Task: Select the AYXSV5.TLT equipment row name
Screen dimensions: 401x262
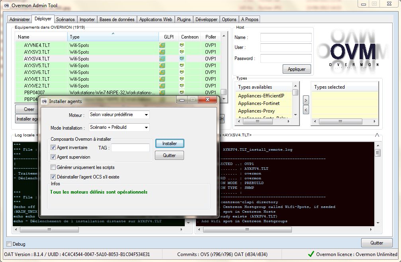Action: [37, 65]
